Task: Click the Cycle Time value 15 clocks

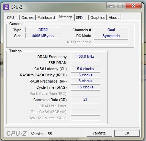Action: pos(86,87)
